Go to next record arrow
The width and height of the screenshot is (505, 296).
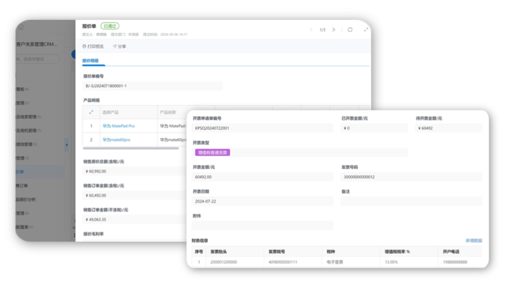pyautogui.click(x=334, y=29)
